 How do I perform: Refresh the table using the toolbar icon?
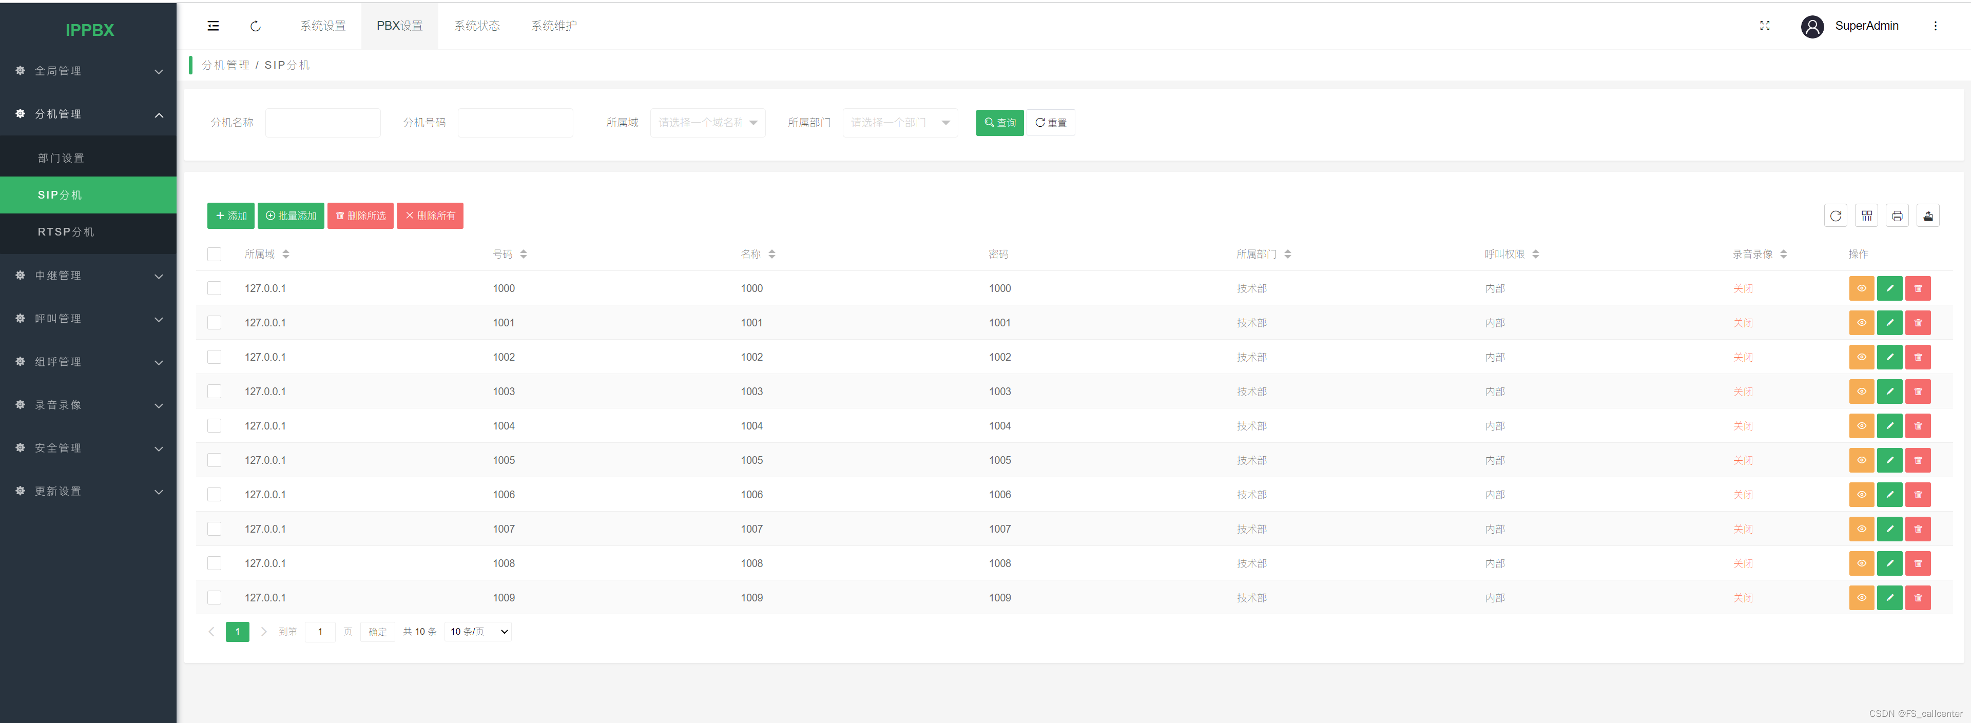(1835, 216)
